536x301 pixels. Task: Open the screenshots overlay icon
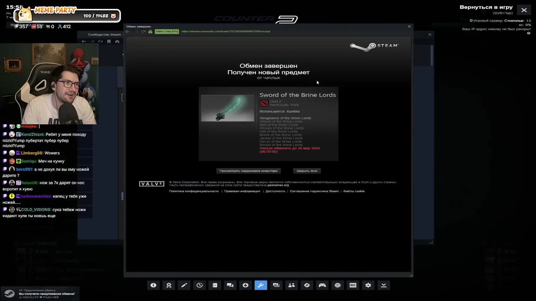(x=276, y=285)
